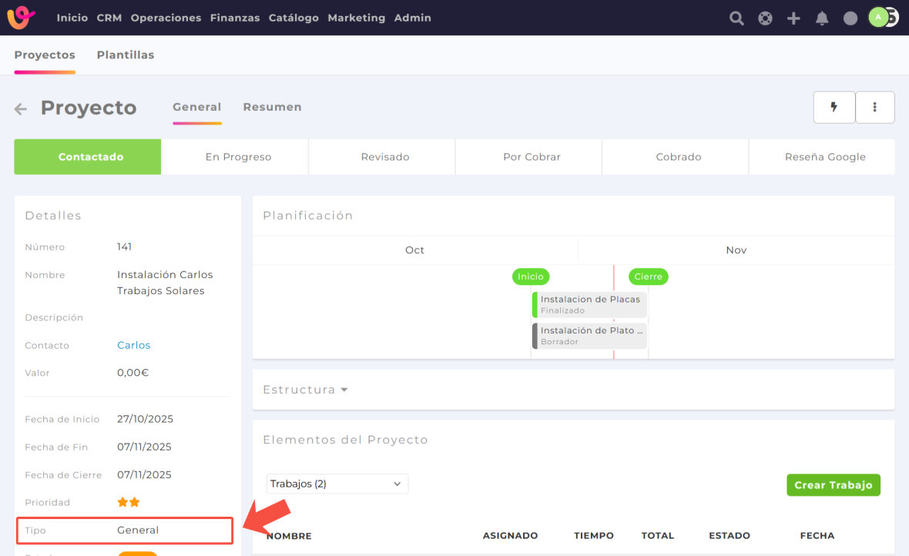This screenshot has height=556, width=909.
Task: Open the three-dot more options menu
Action: click(874, 108)
